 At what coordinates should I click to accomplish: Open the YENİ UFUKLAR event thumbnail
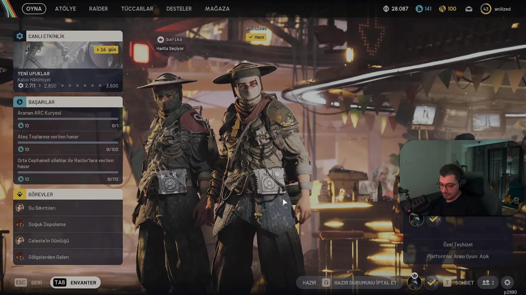coord(68,55)
